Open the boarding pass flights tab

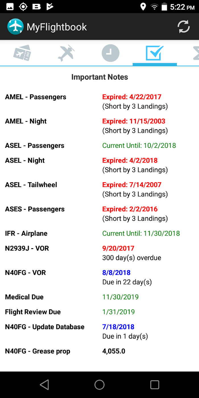coord(22,53)
